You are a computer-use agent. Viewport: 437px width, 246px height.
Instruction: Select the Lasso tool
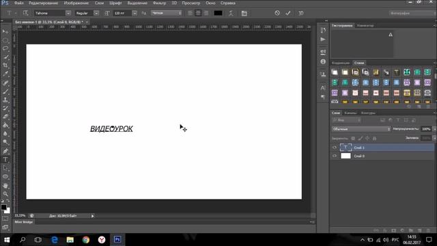click(5, 49)
